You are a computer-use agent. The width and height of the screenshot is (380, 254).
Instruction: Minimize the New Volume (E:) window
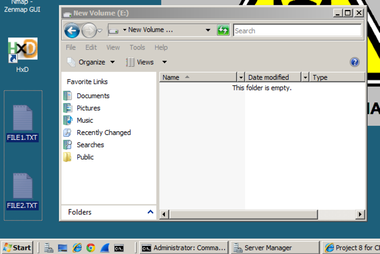coord(338,13)
